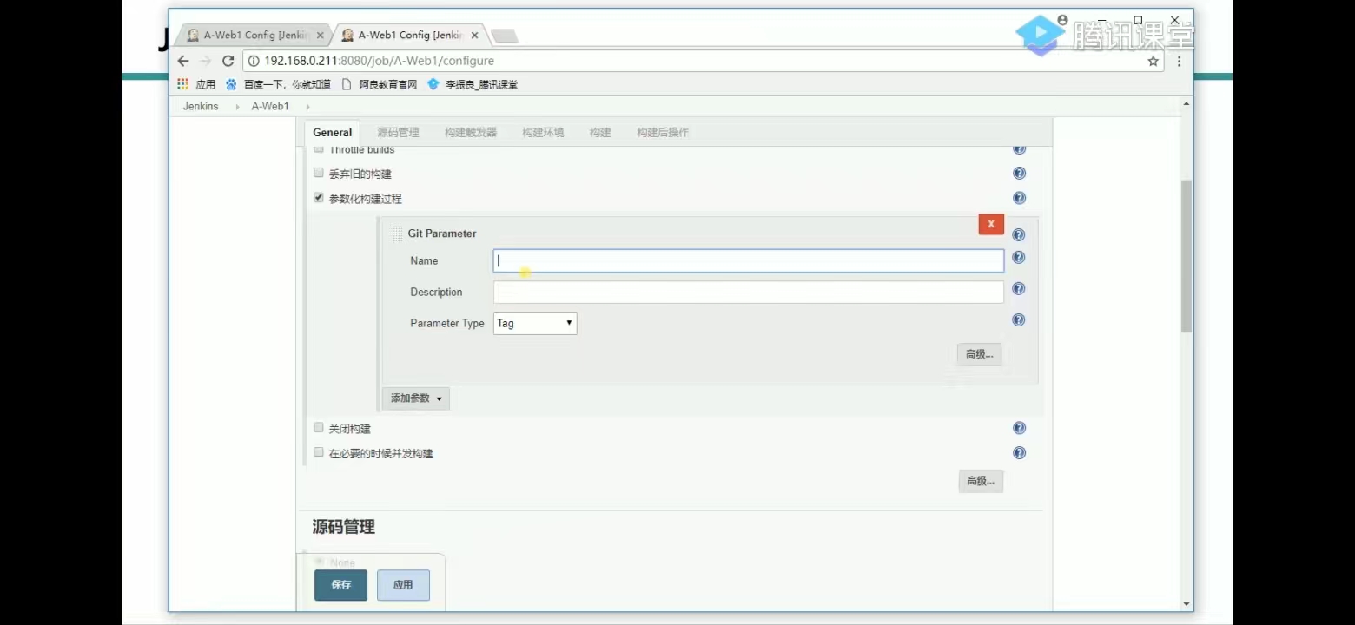Expand the 添加参数 dropdown
The height and width of the screenshot is (625, 1355).
point(416,398)
